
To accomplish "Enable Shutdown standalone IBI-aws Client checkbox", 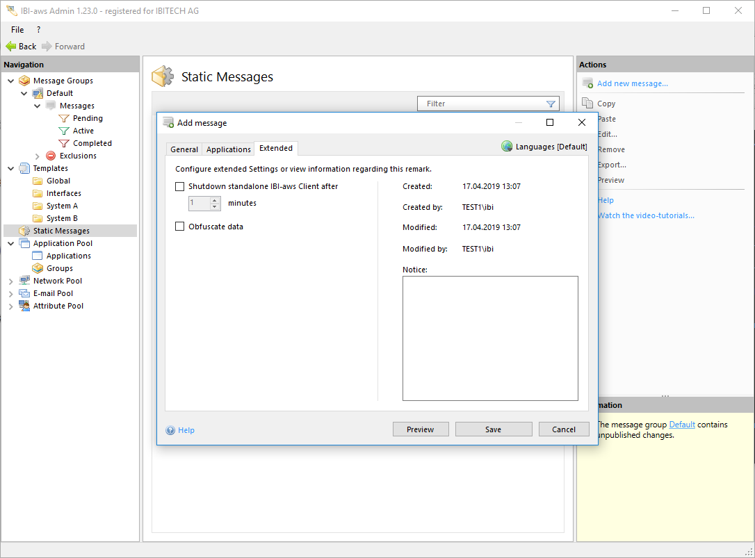I will pos(180,186).
